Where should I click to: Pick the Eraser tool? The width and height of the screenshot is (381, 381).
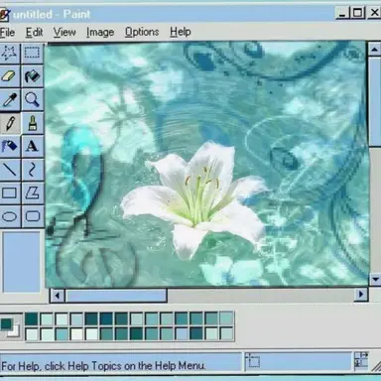[x=10, y=76]
